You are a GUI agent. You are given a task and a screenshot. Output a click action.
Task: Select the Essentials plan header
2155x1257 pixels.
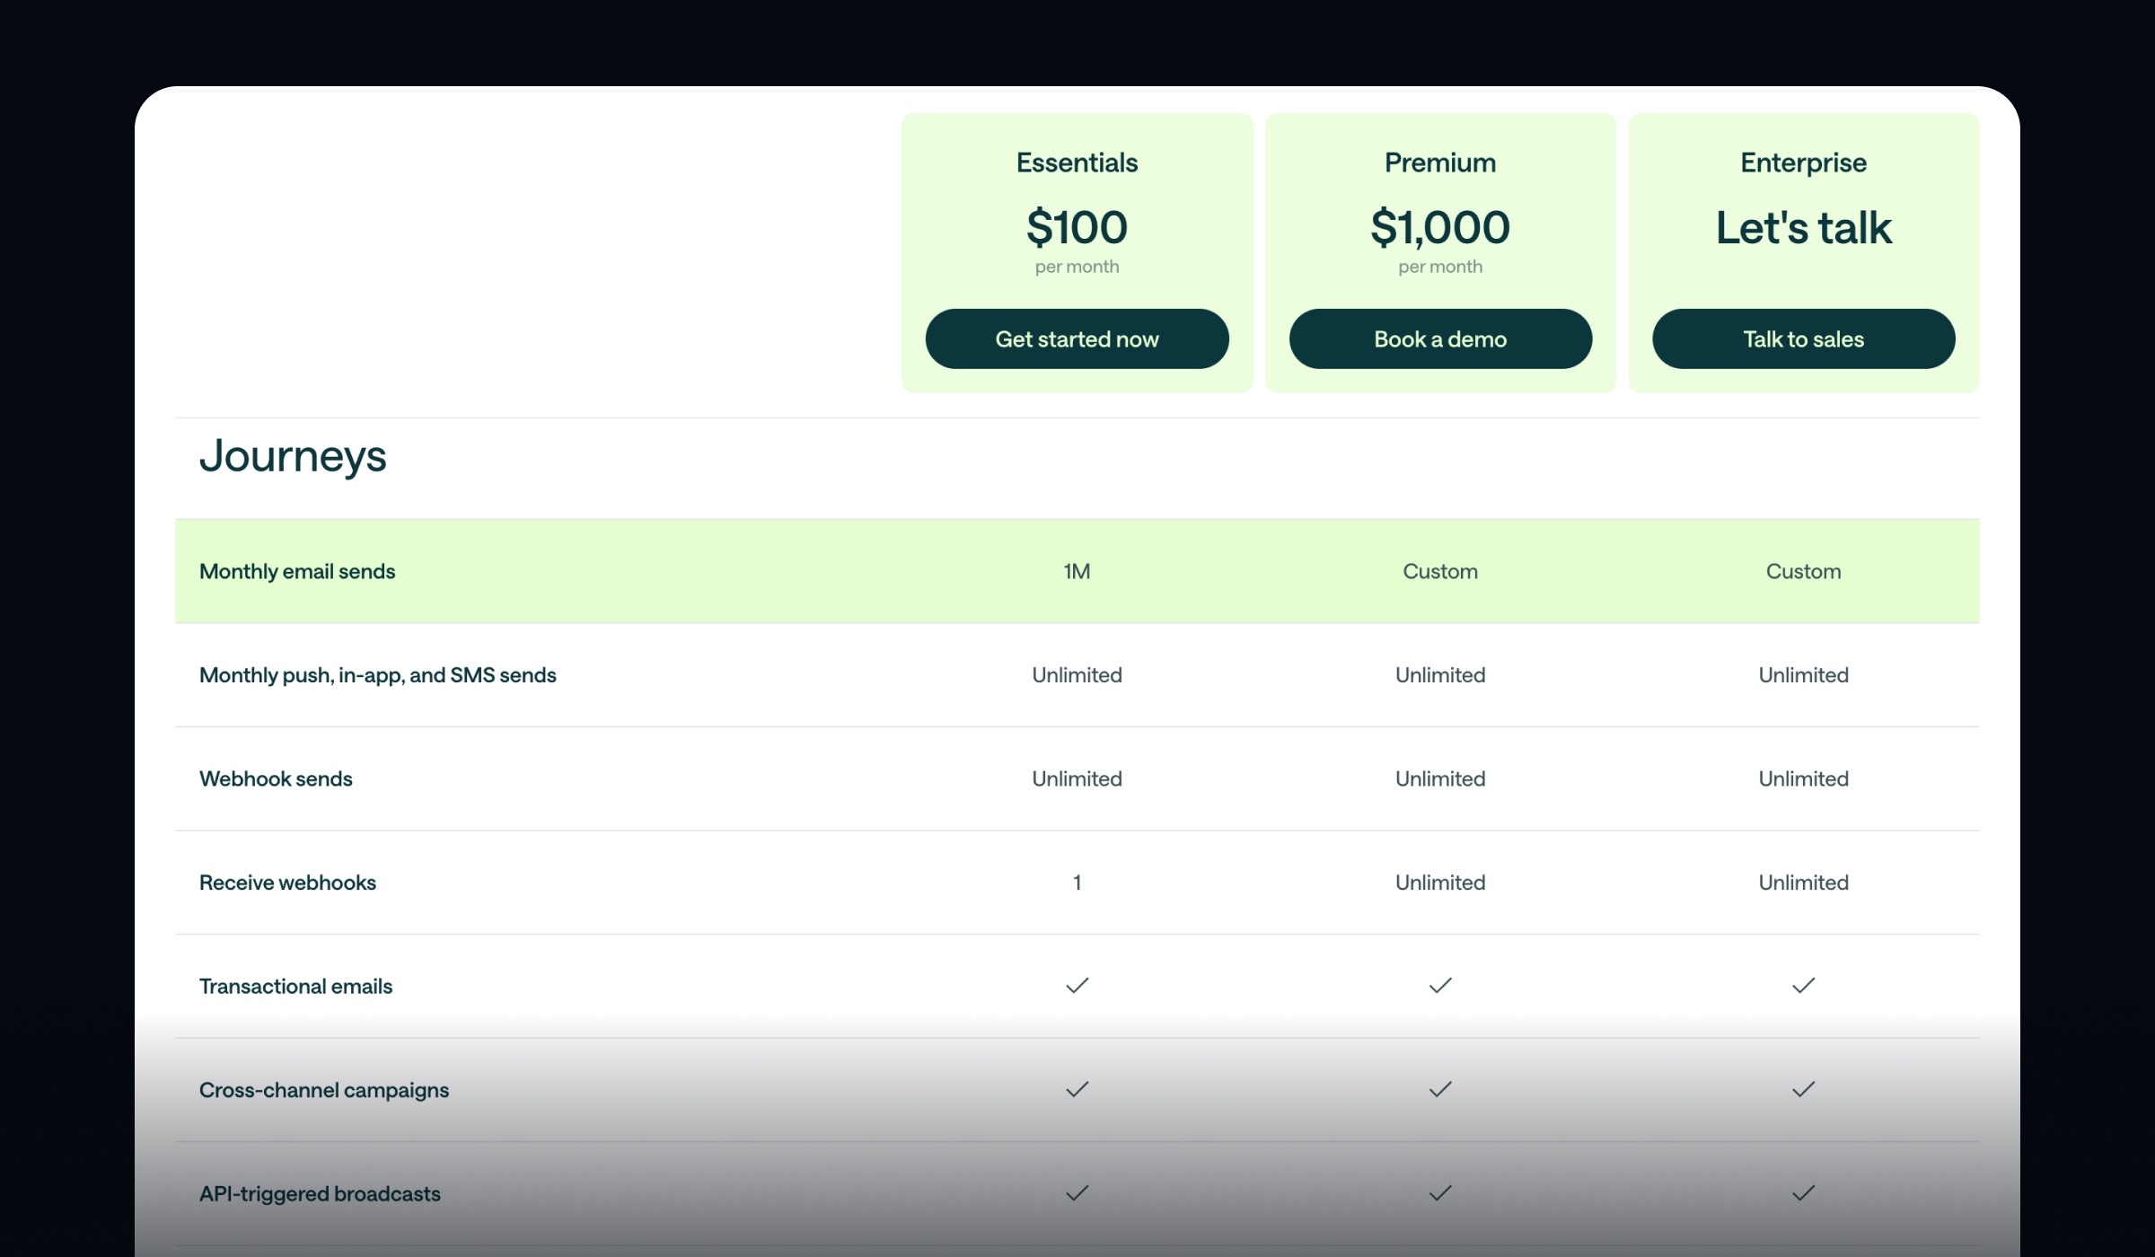pyautogui.click(x=1077, y=163)
